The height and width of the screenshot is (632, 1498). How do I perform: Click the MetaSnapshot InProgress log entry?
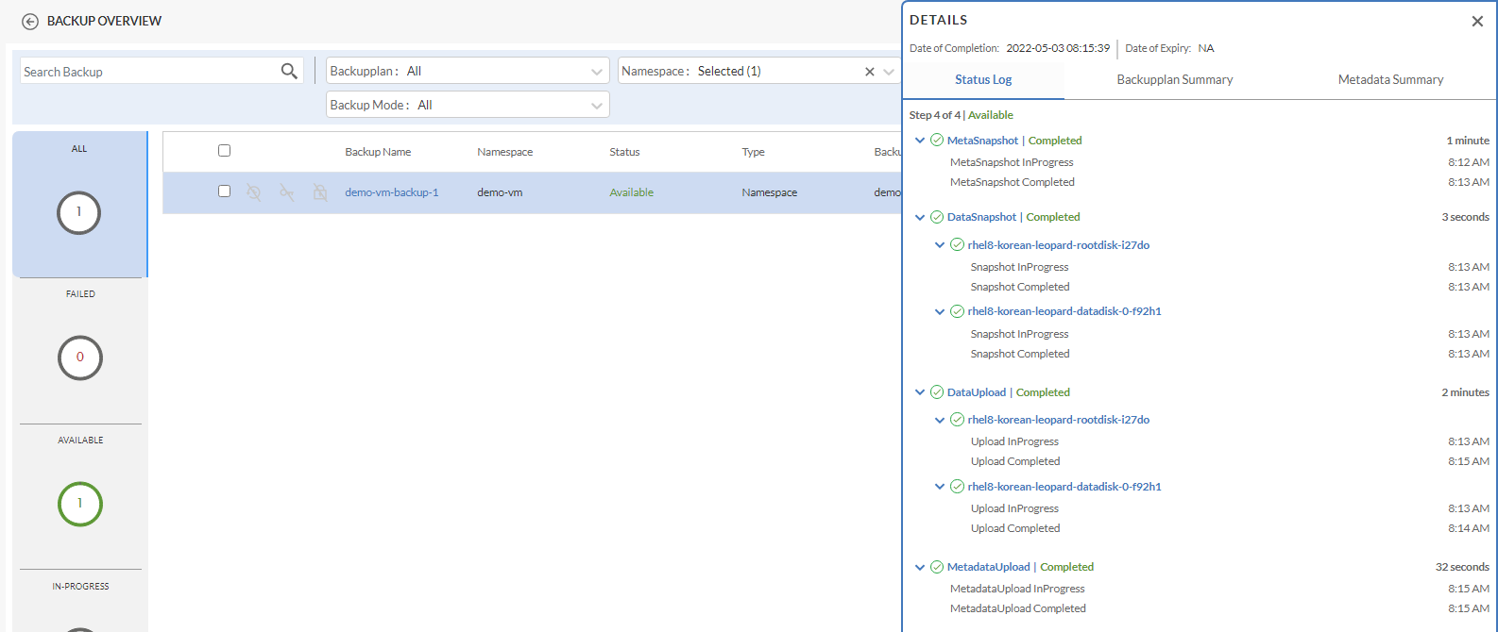point(1012,162)
